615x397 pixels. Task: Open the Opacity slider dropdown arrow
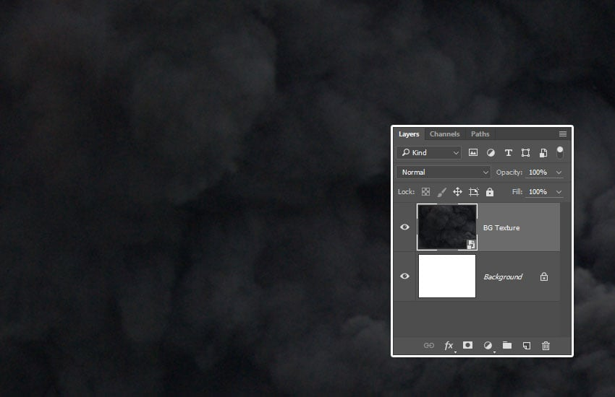click(559, 173)
